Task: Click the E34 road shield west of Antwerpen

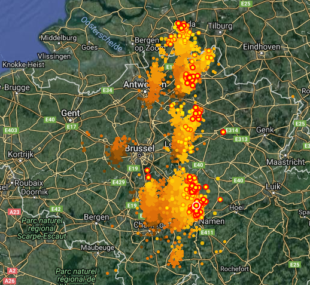Action: pyautogui.click(x=108, y=90)
